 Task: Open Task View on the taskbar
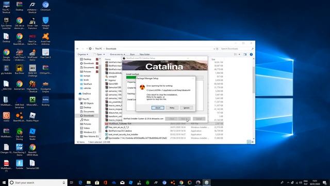pyautogui.click(x=72, y=182)
